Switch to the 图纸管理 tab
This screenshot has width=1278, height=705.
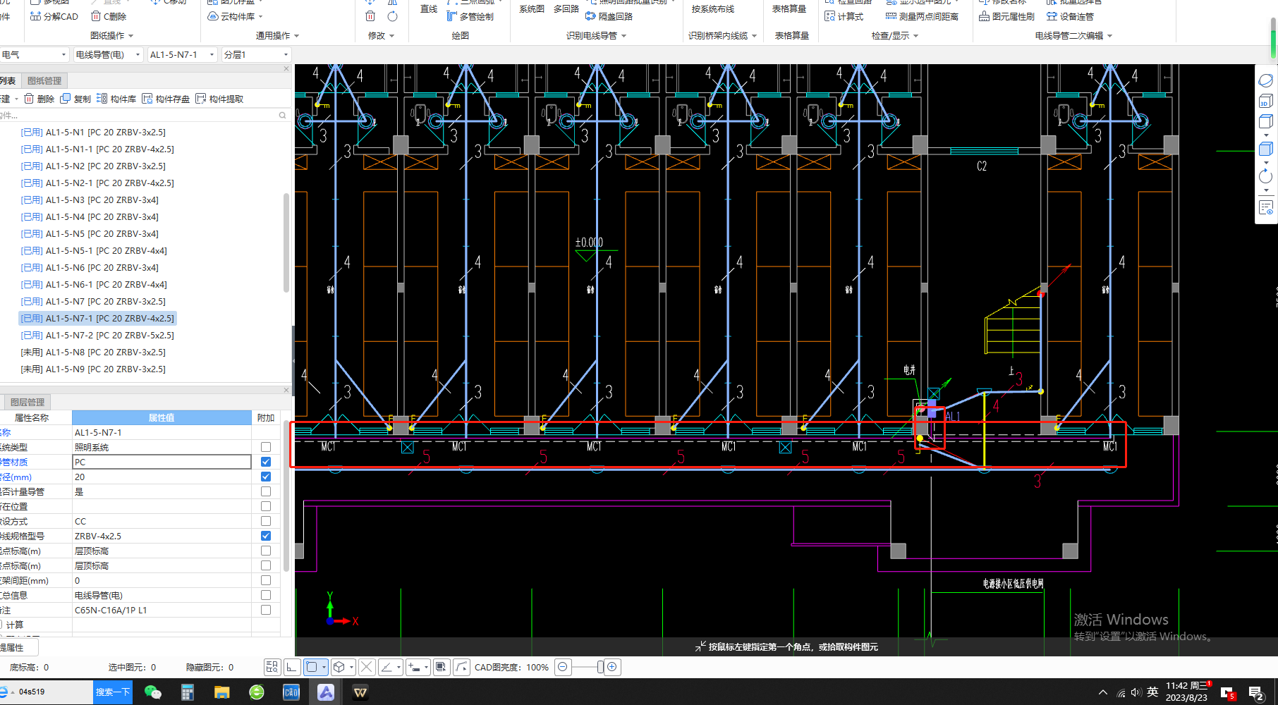(44, 80)
